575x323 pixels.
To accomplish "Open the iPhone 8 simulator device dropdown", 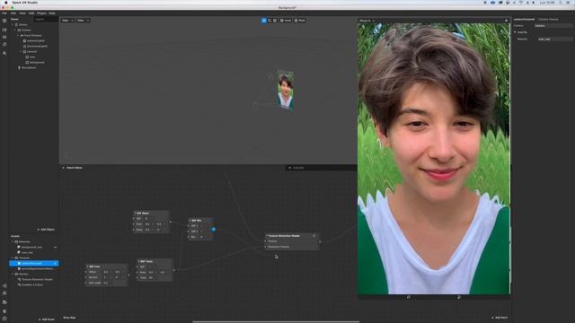I will pos(367,21).
